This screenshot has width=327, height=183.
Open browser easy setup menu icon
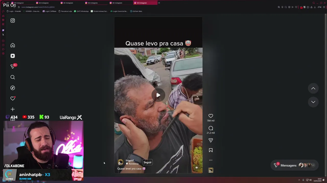[x=324, y=7]
